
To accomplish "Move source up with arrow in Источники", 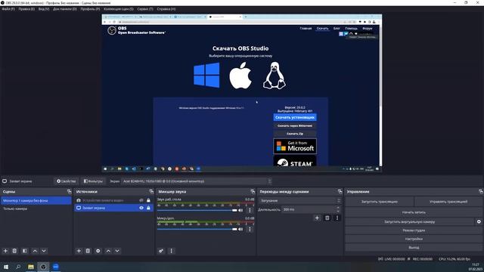I will [x=108, y=251].
